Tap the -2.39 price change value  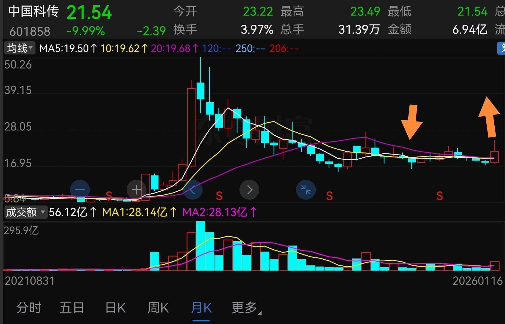[x=151, y=31]
